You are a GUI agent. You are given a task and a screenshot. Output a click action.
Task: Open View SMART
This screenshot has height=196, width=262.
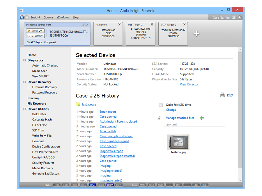(40, 76)
